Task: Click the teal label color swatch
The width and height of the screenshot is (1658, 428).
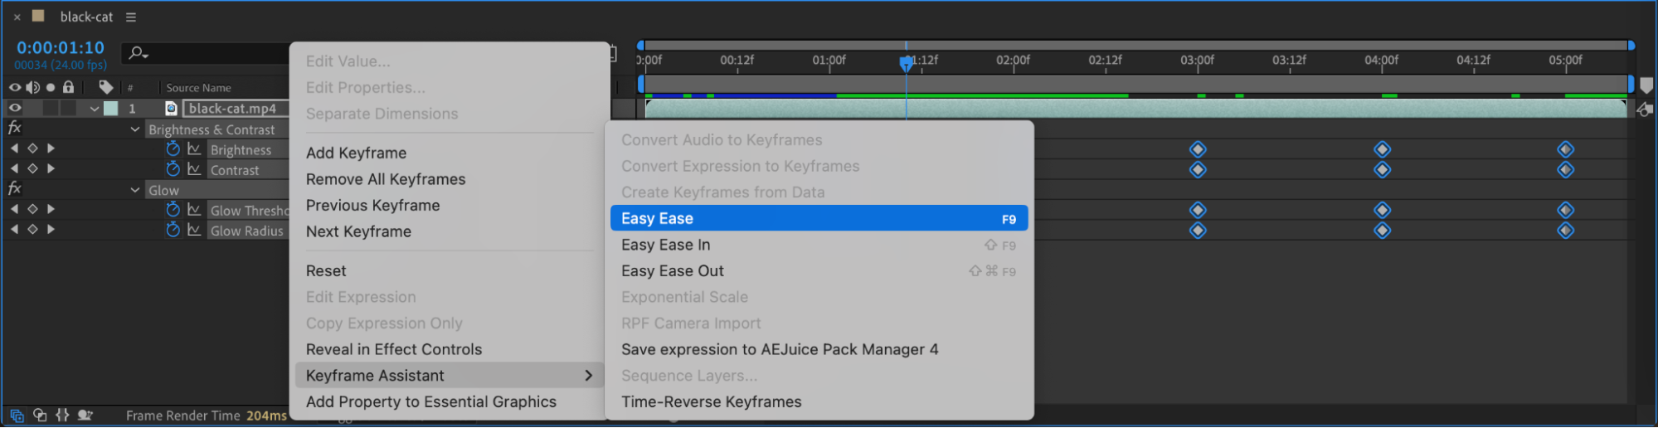Action: coord(110,109)
